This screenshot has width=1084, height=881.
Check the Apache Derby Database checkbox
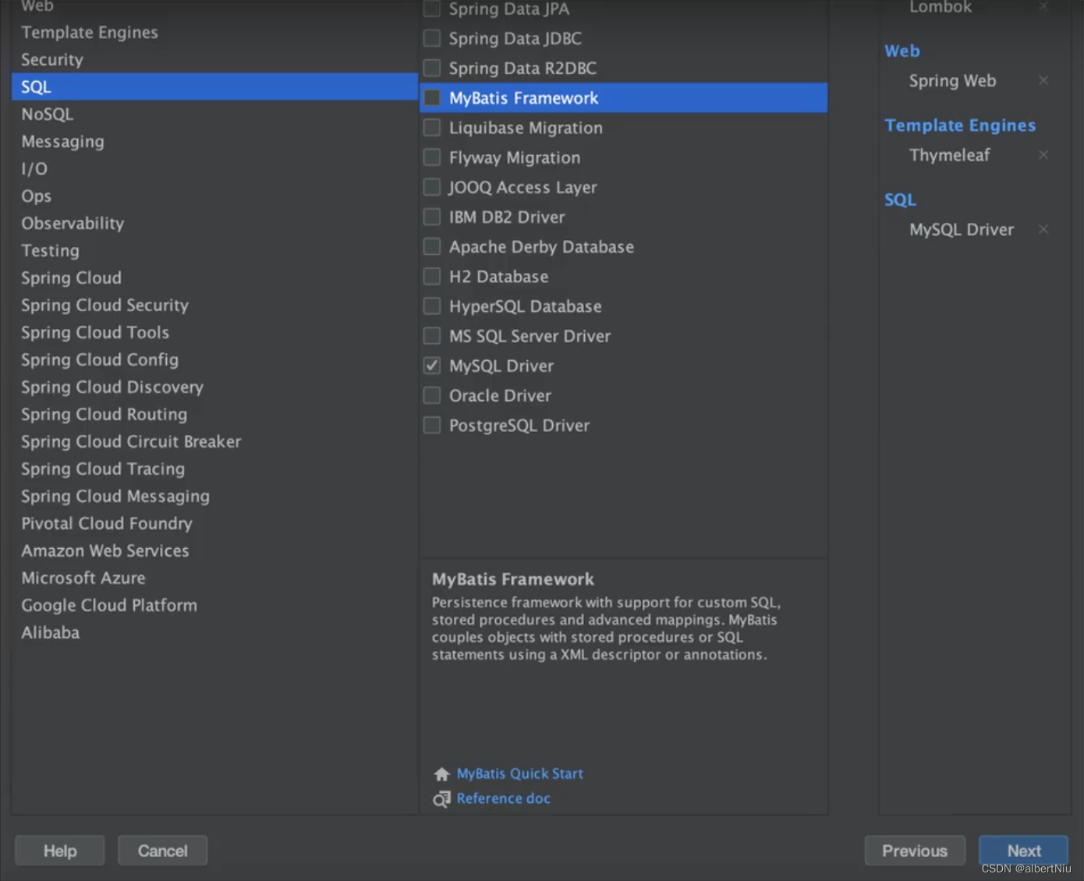tap(432, 247)
